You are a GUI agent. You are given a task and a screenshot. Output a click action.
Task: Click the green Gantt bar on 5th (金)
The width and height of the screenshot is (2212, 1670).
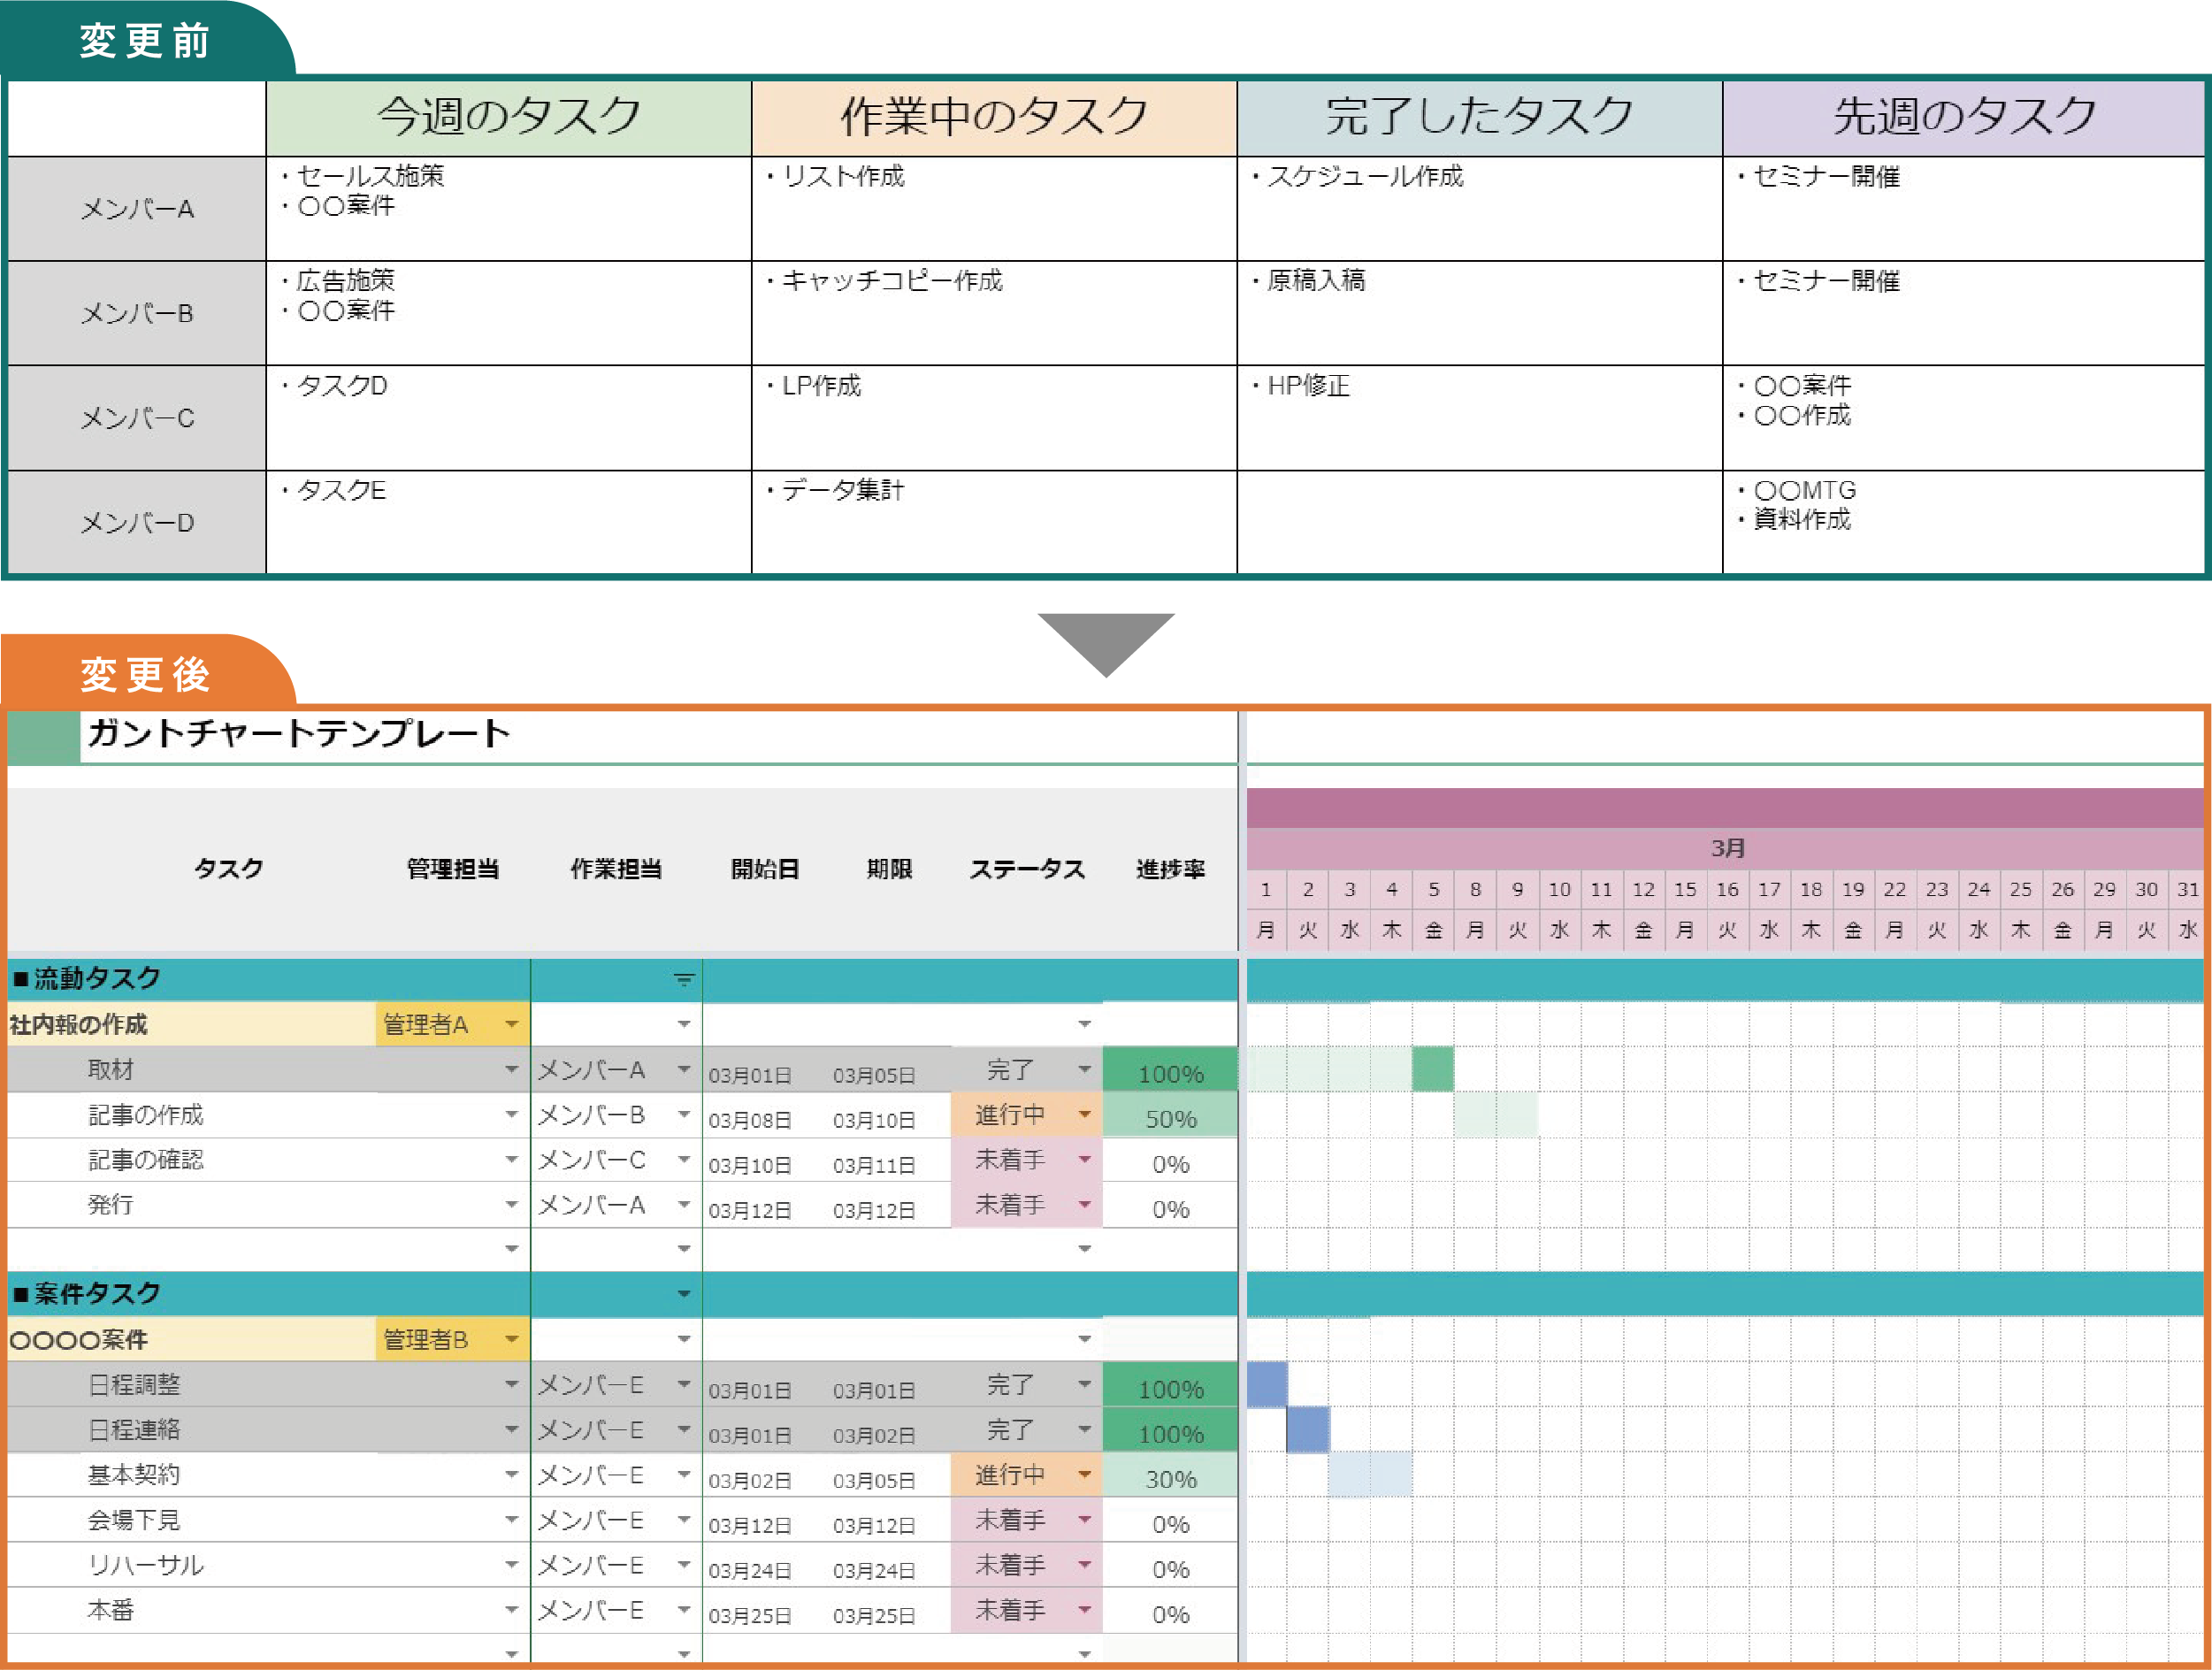[x=1433, y=1069]
